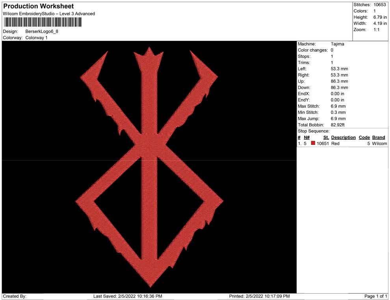
Task: Click the 'Max Jump:' label
Action: pos(308,119)
